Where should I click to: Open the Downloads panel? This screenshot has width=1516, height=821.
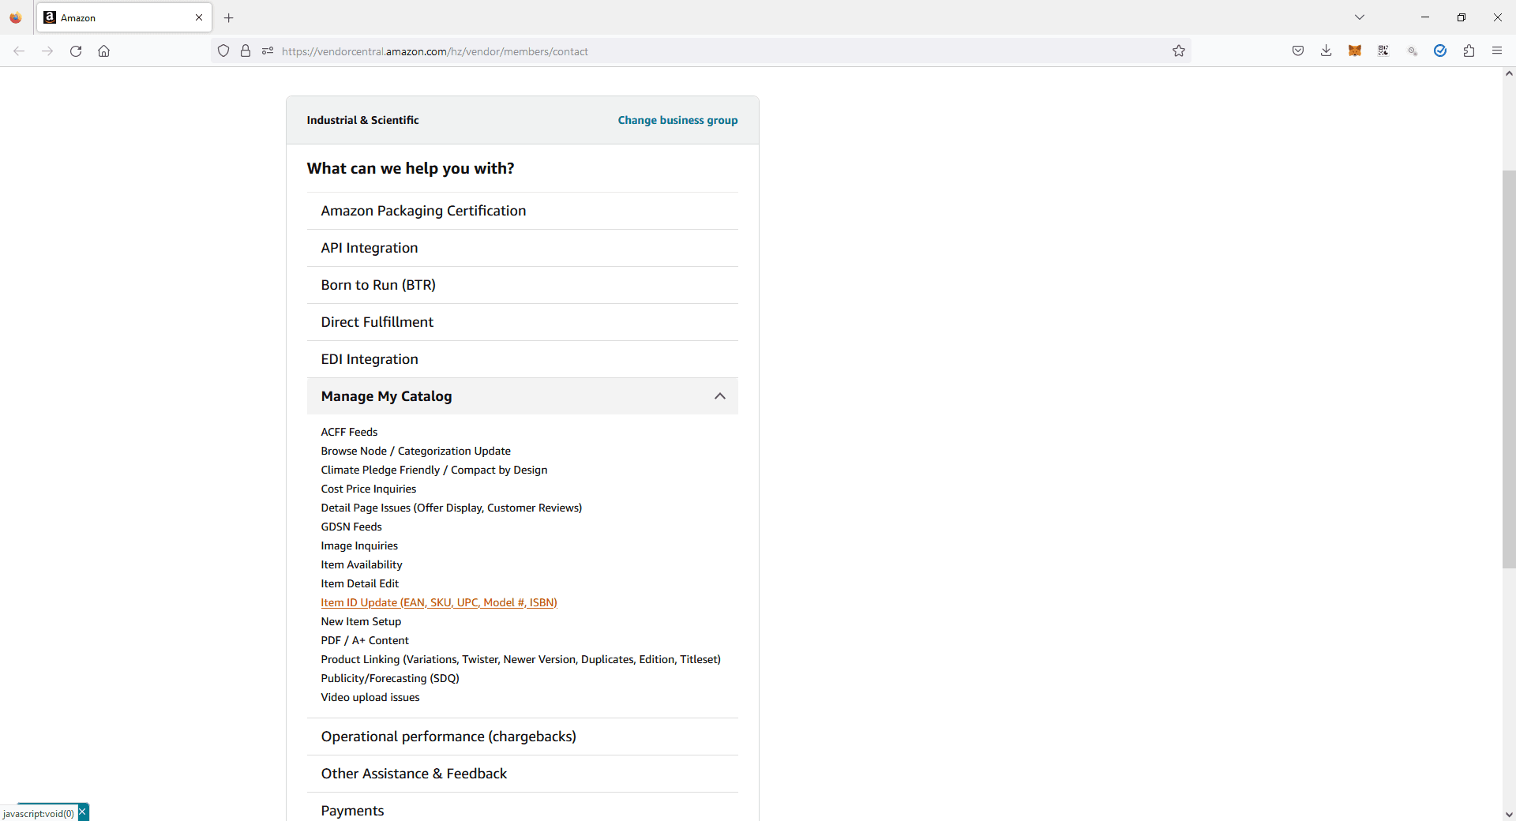(1326, 51)
